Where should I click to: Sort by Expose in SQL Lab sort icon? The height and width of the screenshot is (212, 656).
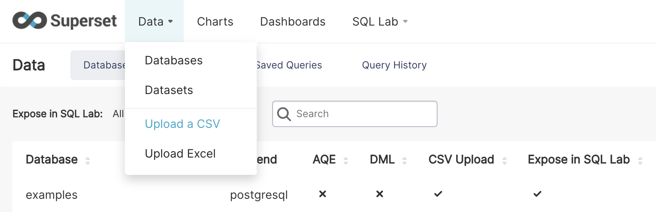(x=640, y=160)
